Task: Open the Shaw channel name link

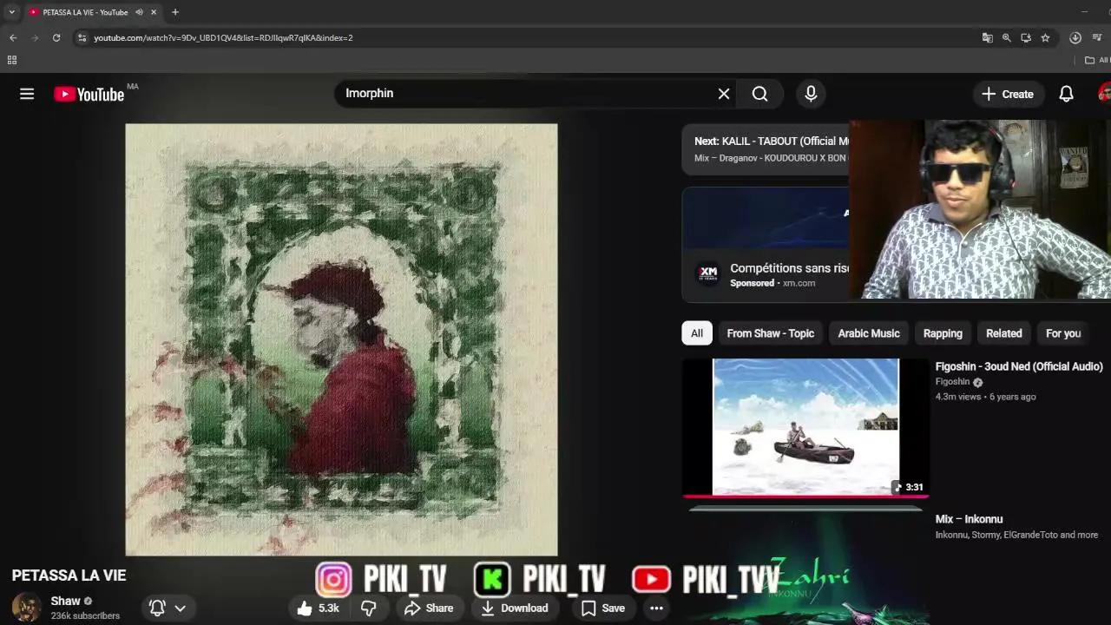Action: point(65,601)
